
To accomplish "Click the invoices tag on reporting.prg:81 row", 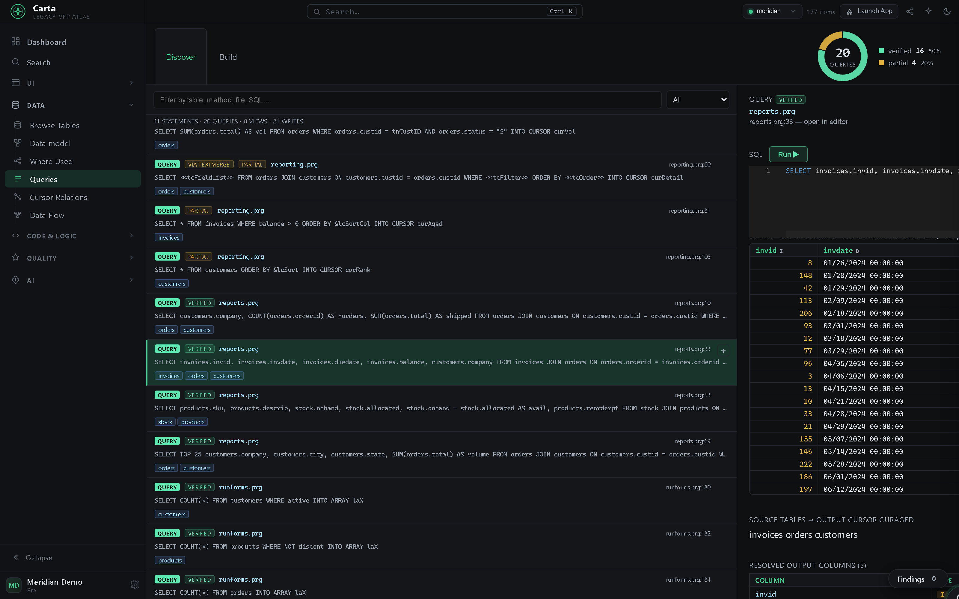I will [168, 237].
